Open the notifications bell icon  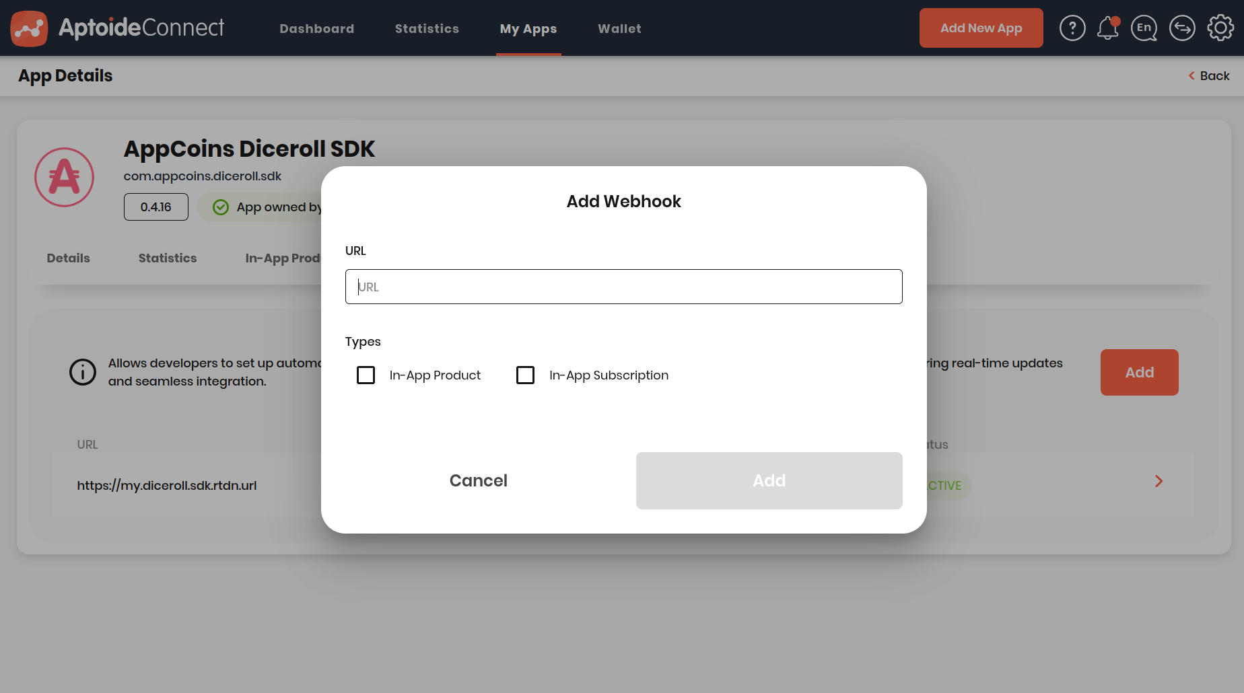pyautogui.click(x=1108, y=28)
